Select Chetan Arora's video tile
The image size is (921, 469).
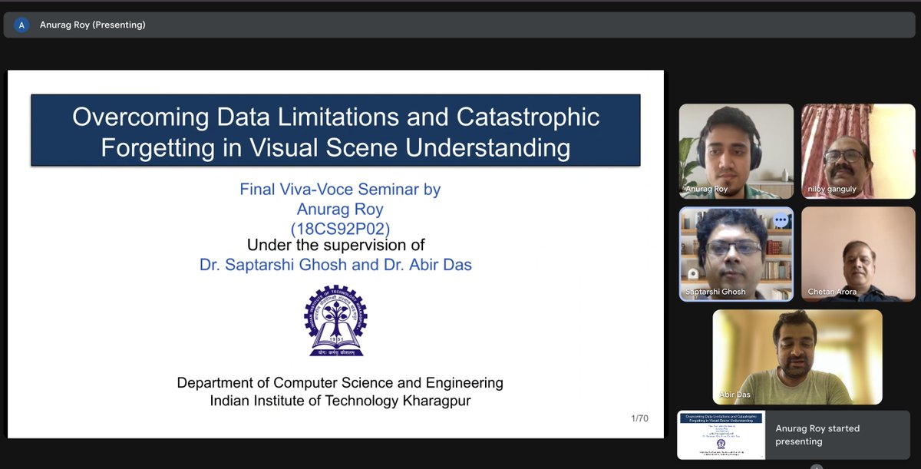tap(860, 254)
